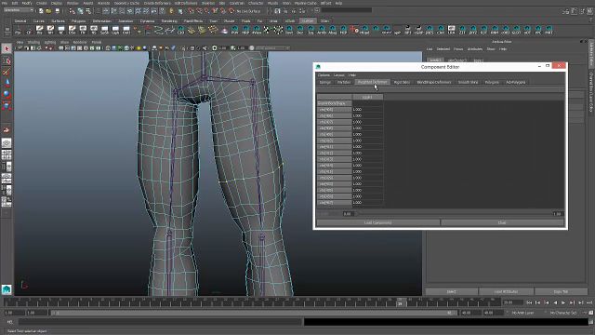Click the Component Editor value slider

click(x=454, y=214)
